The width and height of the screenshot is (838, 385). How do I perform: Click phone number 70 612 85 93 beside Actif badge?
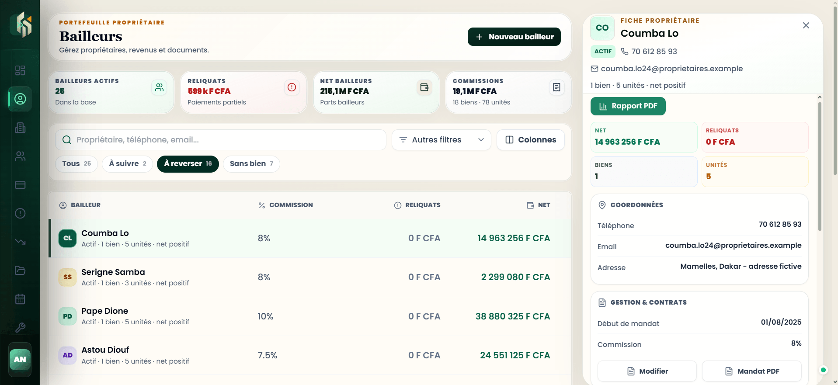pyautogui.click(x=654, y=52)
